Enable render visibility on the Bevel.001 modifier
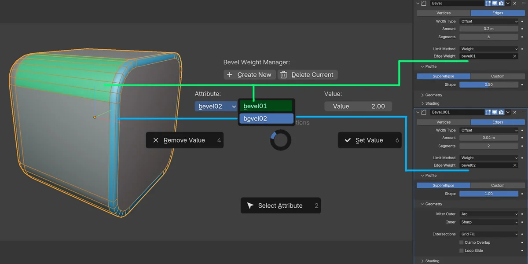Image resolution: width=528 pixels, height=264 pixels. pyautogui.click(x=501, y=112)
